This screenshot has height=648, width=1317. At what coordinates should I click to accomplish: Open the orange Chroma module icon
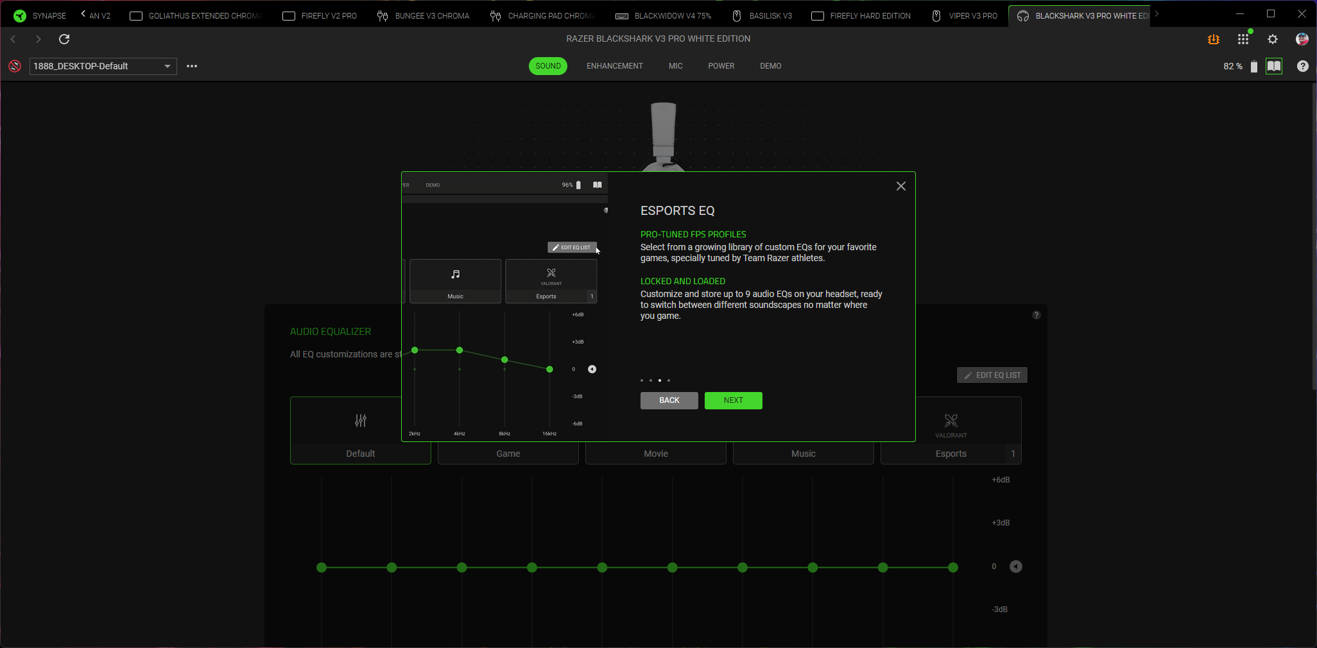(x=1213, y=39)
